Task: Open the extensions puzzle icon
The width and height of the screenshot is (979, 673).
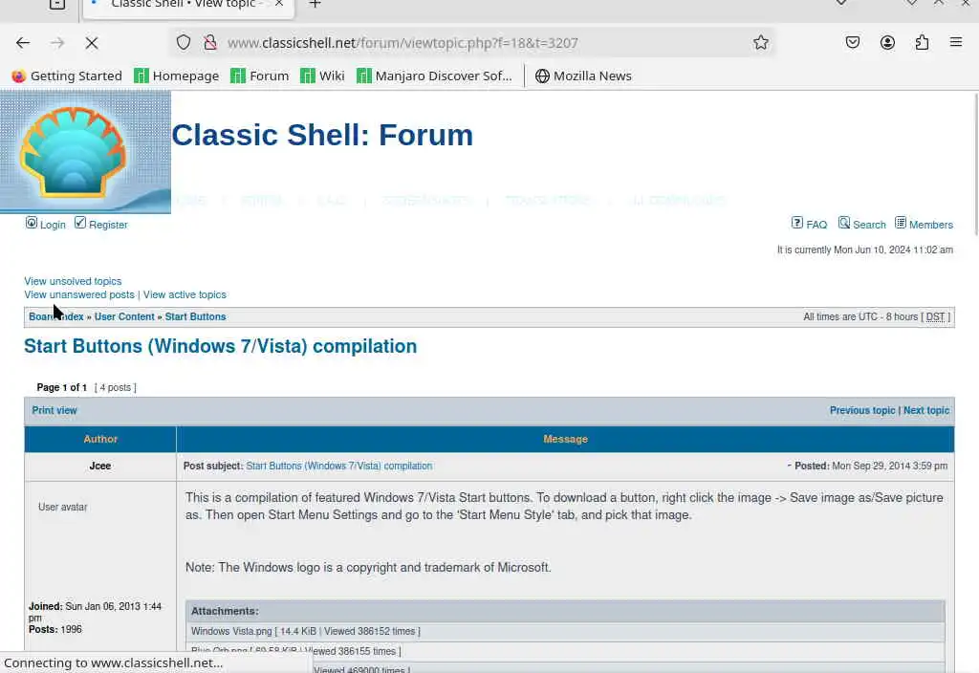Action: point(922,42)
